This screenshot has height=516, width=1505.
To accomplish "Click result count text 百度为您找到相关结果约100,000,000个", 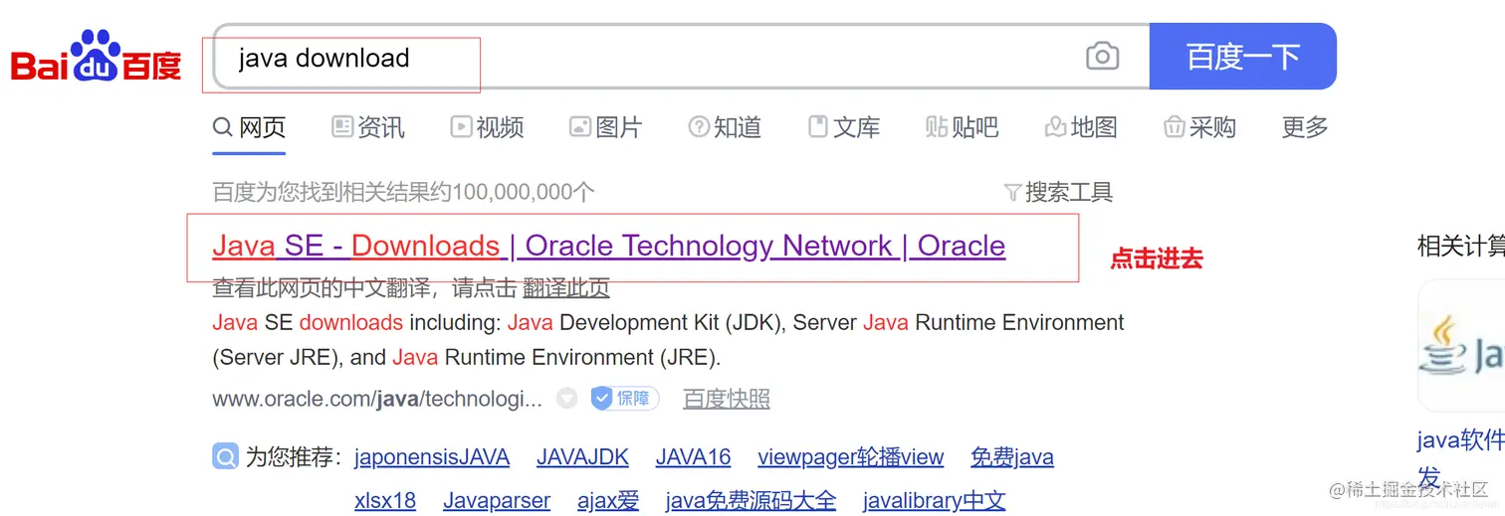I will coord(403,192).
